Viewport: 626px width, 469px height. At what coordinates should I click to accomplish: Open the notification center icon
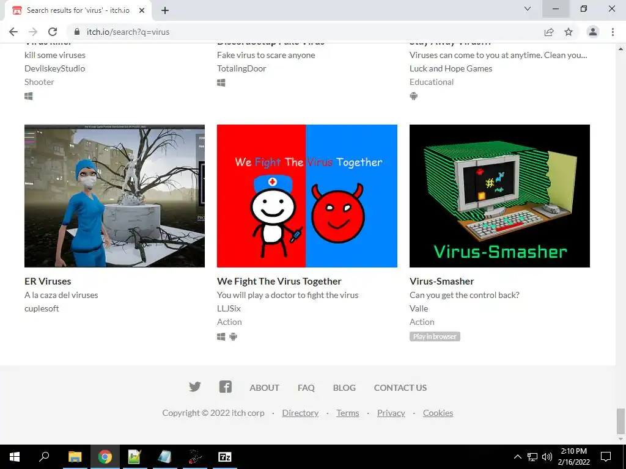tap(606, 457)
